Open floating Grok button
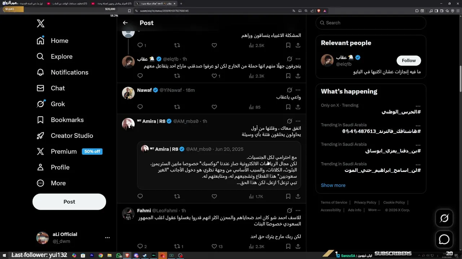 pos(444,218)
